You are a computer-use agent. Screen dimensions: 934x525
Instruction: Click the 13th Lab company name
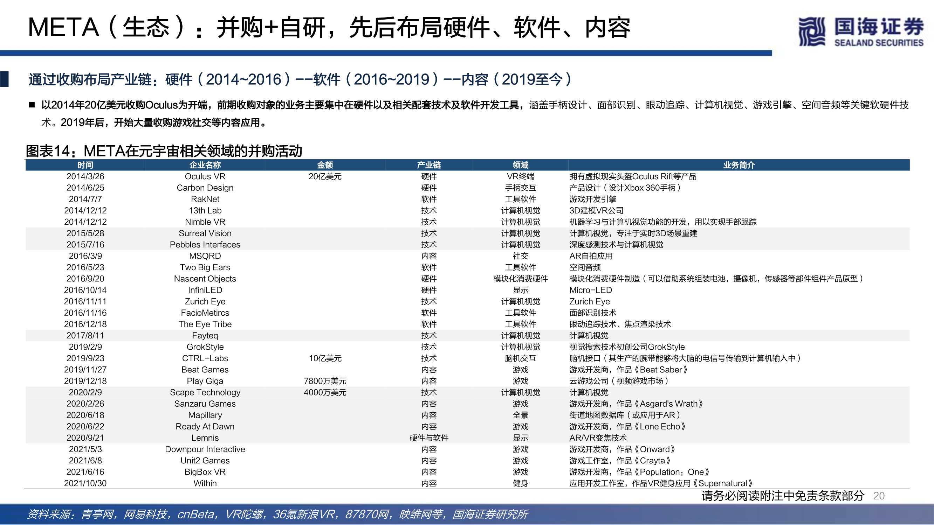tap(205, 210)
